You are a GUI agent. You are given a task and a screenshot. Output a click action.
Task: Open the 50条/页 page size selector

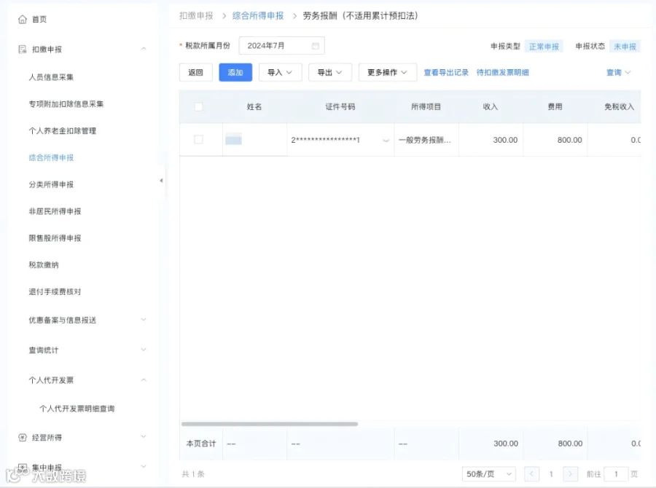coord(488,473)
